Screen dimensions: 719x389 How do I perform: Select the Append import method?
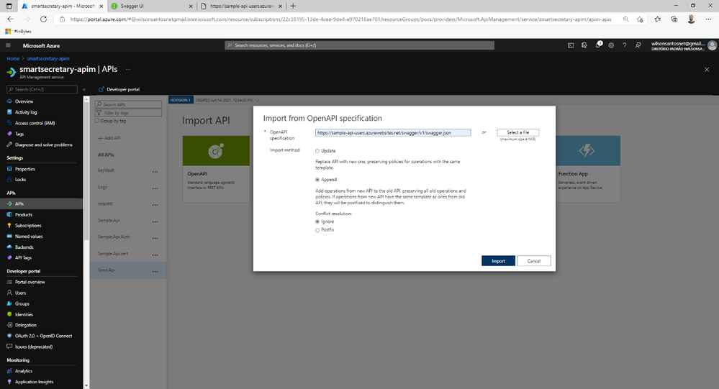[317, 180]
